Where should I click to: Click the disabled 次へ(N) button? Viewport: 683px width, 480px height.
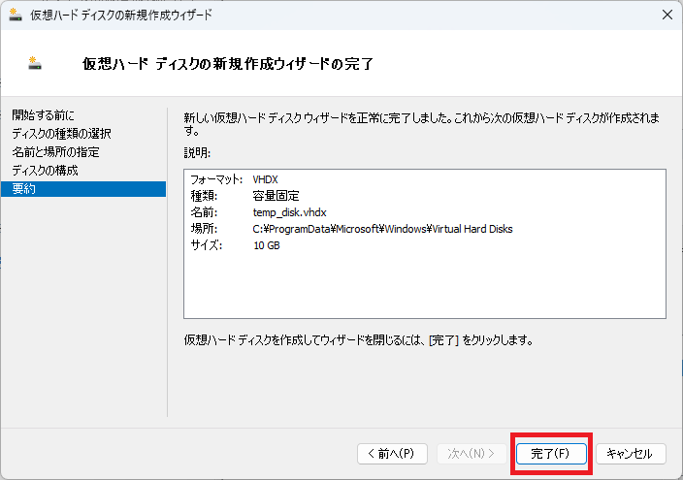472,454
